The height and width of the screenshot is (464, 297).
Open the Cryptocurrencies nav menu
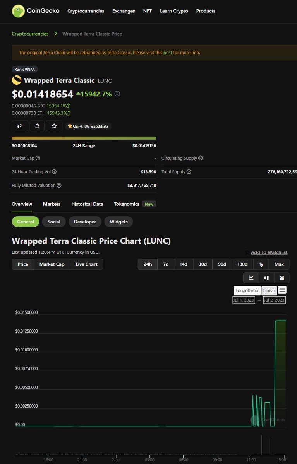point(86,11)
